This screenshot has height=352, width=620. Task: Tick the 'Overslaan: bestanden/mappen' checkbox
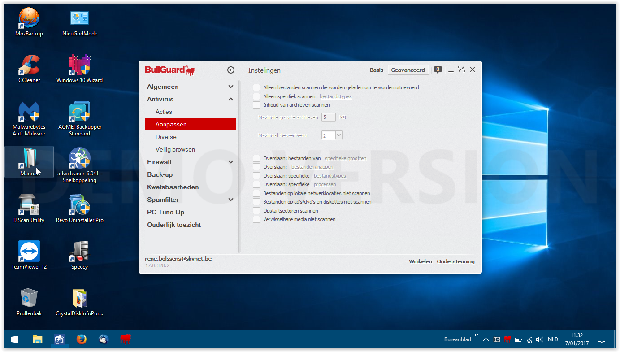(x=256, y=167)
